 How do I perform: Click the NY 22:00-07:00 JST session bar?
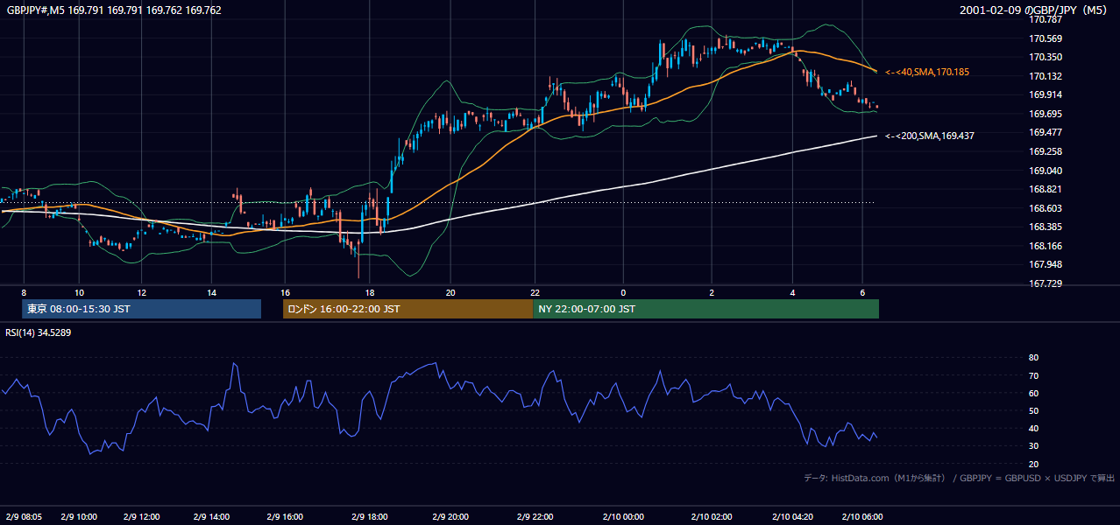[x=705, y=309]
